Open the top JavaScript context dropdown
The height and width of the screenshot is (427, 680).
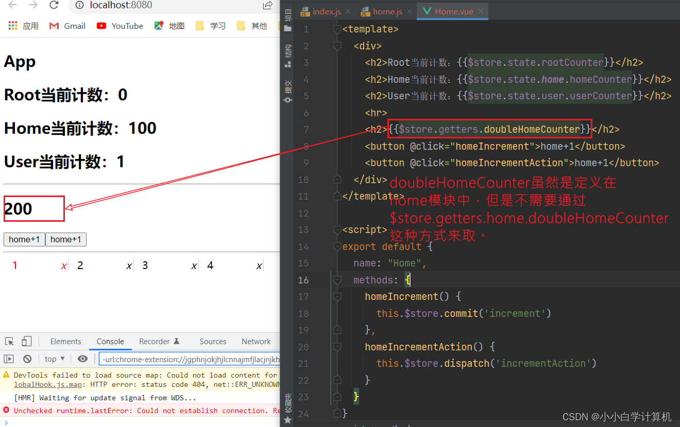(55, 359)
